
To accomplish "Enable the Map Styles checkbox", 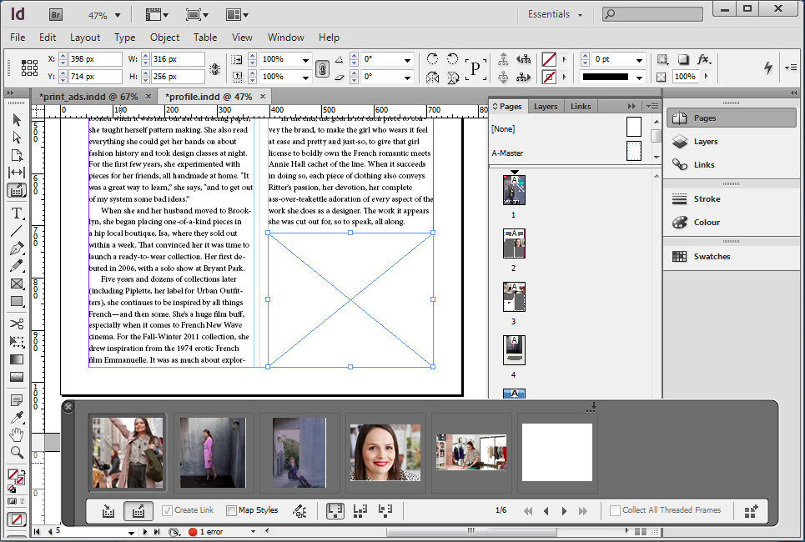I will pyautogui.click(x=232, y=510).
